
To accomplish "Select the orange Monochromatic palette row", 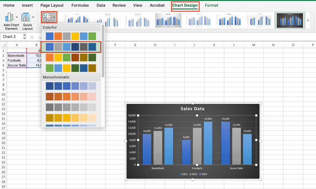I will (x=71, y=97).
